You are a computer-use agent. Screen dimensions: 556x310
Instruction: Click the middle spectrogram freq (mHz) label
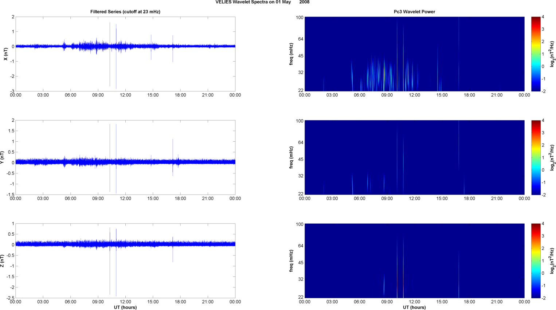click(x=291, y=157)
